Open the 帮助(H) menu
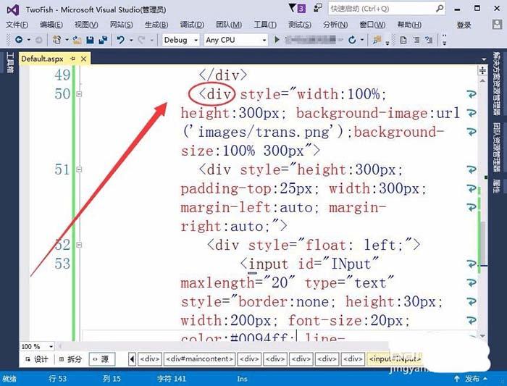Viewport: 507px width, 386px height. point(409,25)
